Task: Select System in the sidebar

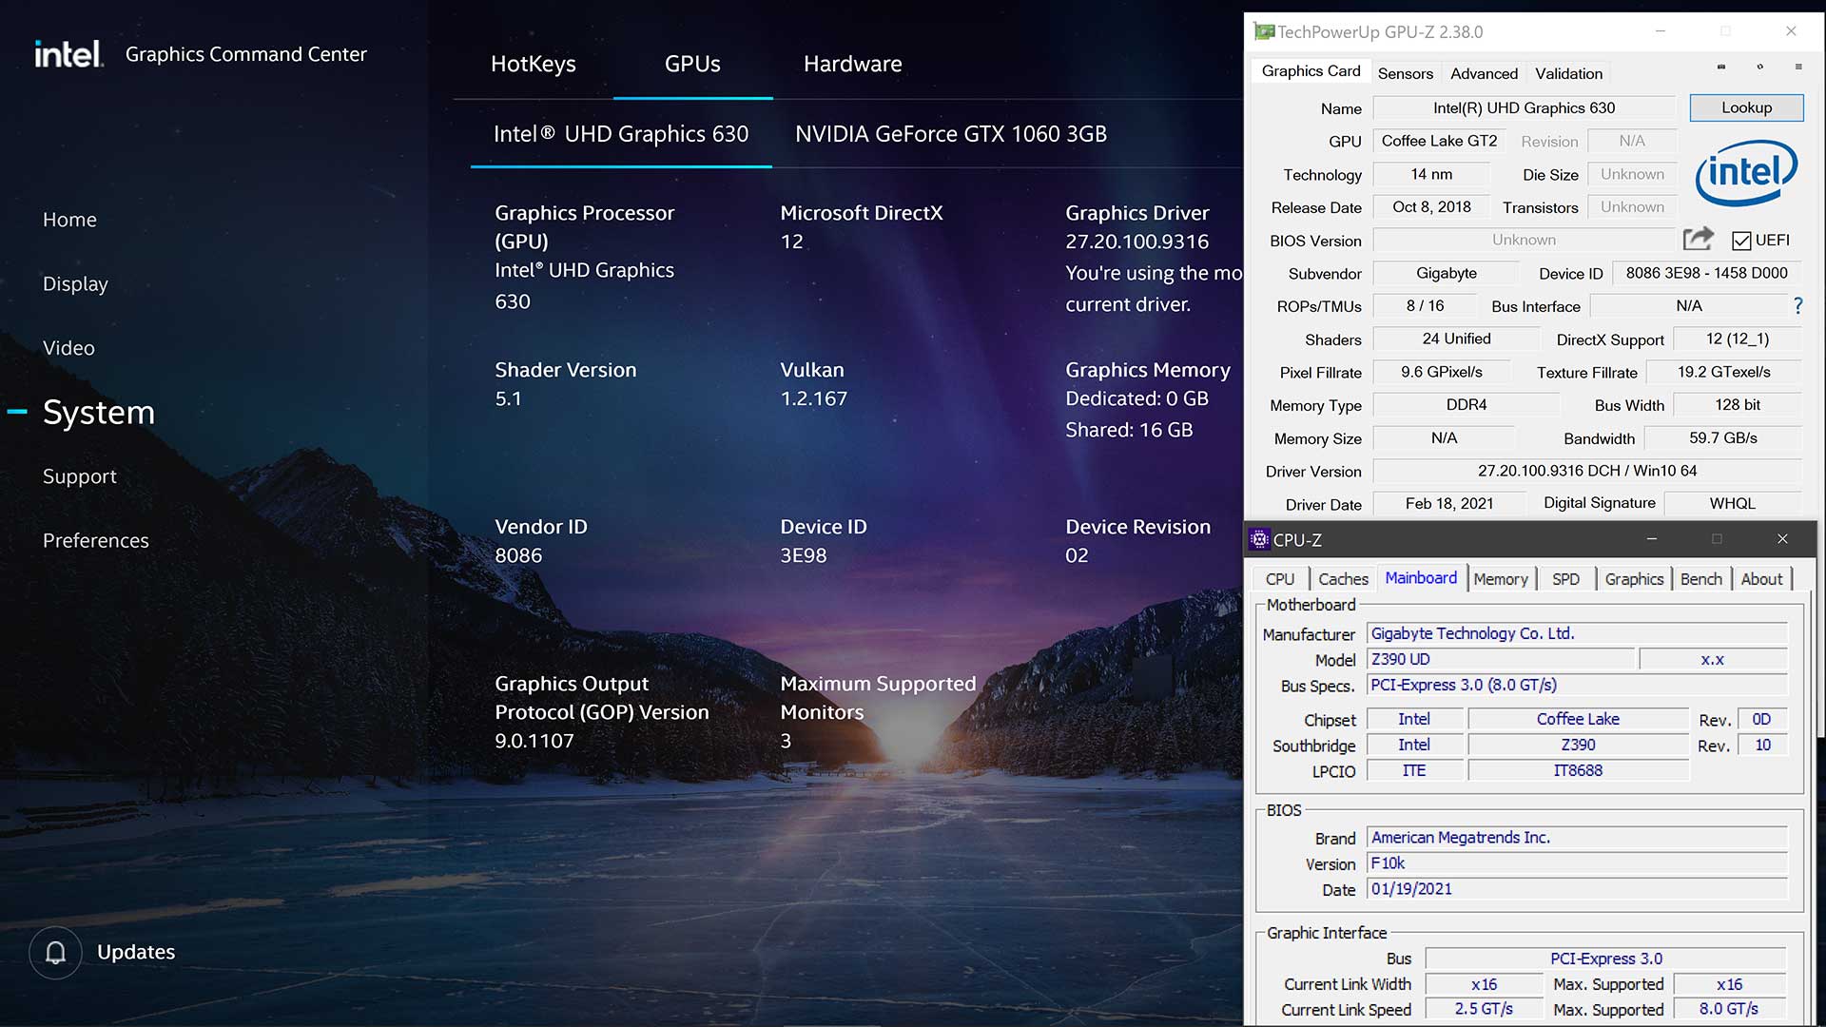Action: 99,412
